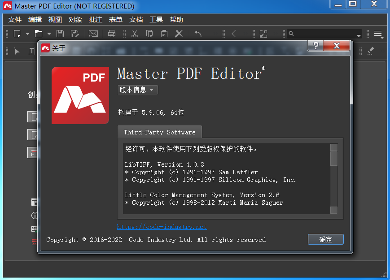Click the Previous page arrow icon
390x280 pixels.
[x=234, y=34]
